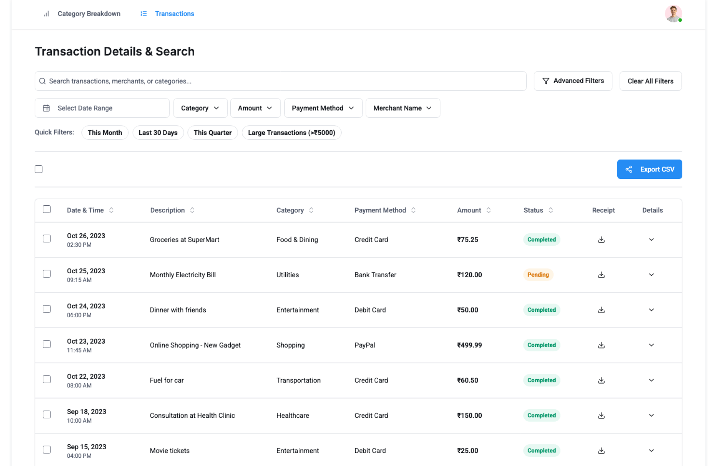Screen dimensions: 717x466
Task: Open user profile avatar menu
Action: tap(673, 14)
